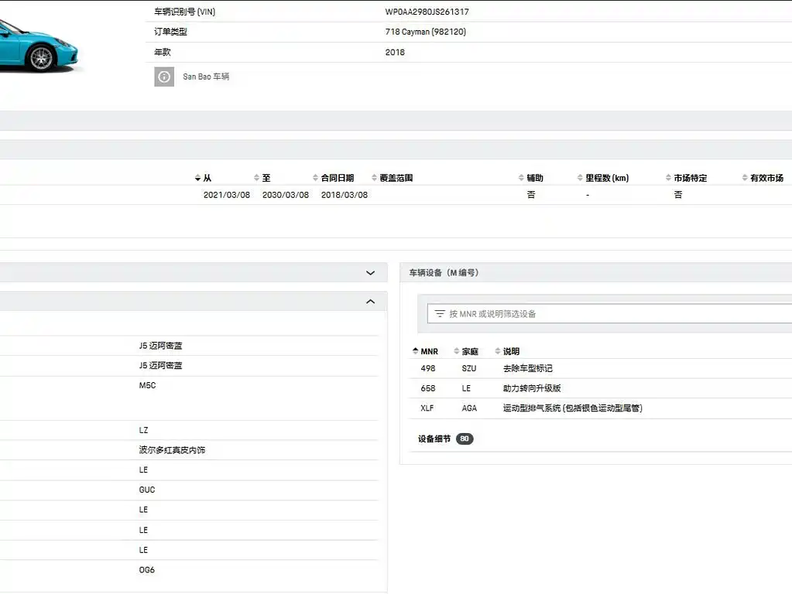Select the VIN number WP0AA2980JS261317
This screenshot has height=594, width=792.
(427, 12)
